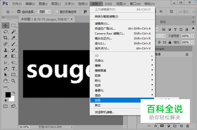The width and height of the screenshot is (197, 130).
Task: Select the Eyedropper tool
Action: (13, 38)
